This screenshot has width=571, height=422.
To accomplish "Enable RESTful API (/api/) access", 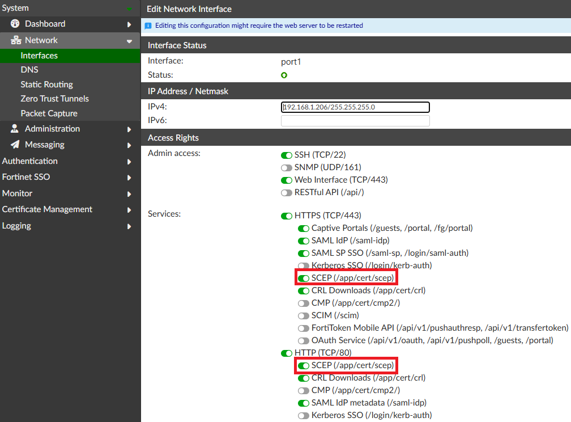I will coord(287,193).
